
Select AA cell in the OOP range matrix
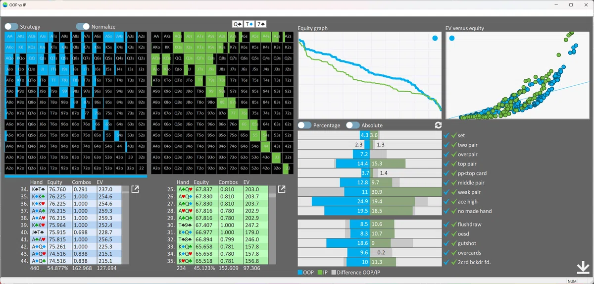tap(10, 36)
